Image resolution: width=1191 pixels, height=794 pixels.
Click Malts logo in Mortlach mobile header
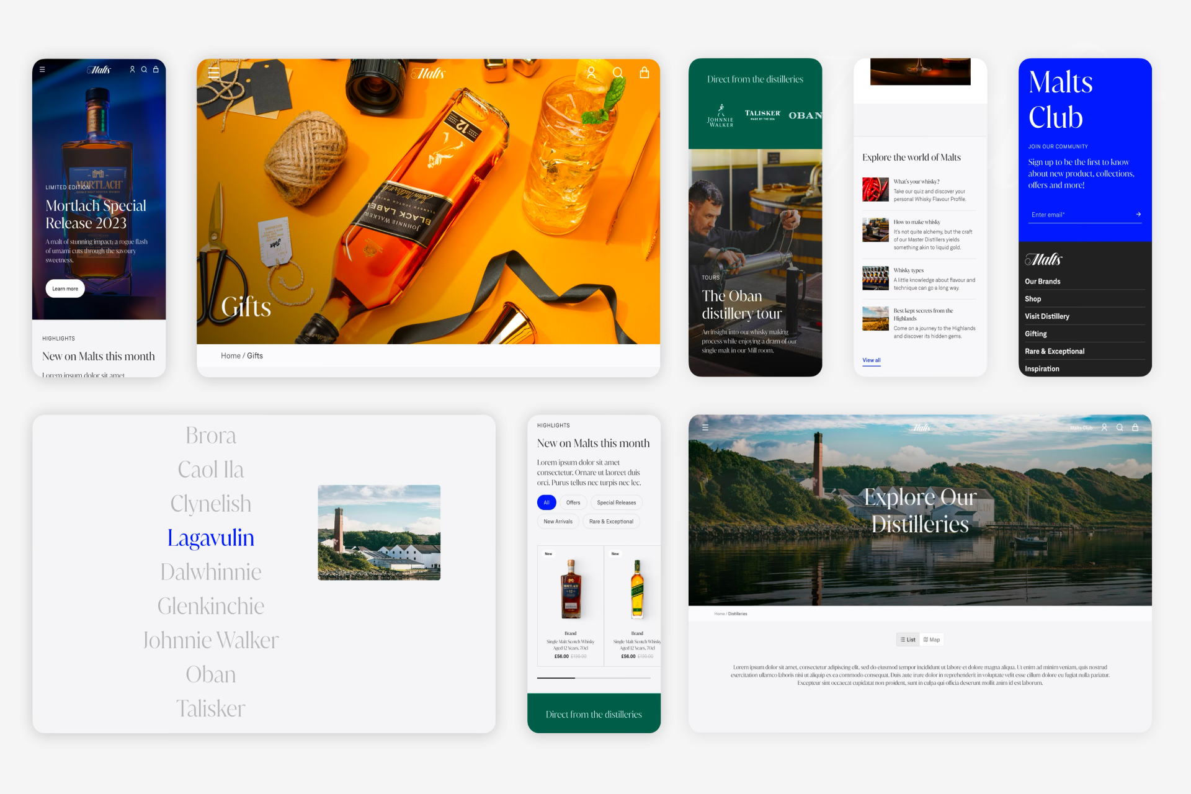[99, 70]
